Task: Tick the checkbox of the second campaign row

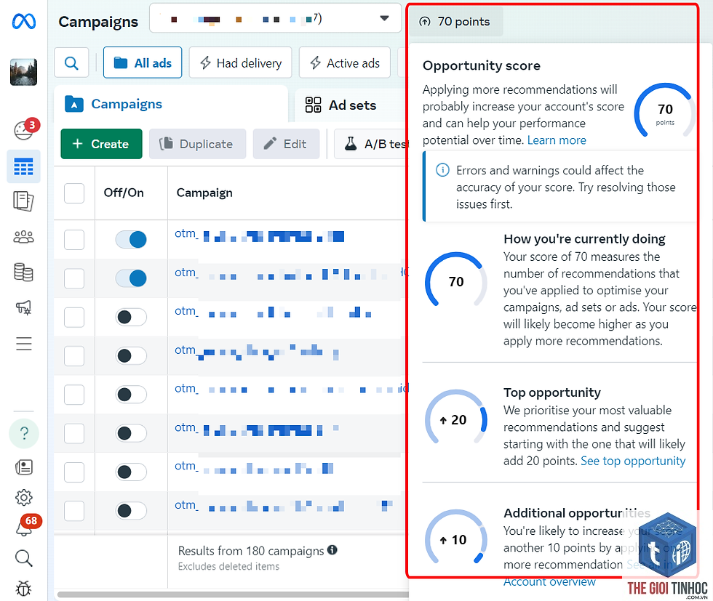Action: tap(74, 278)
